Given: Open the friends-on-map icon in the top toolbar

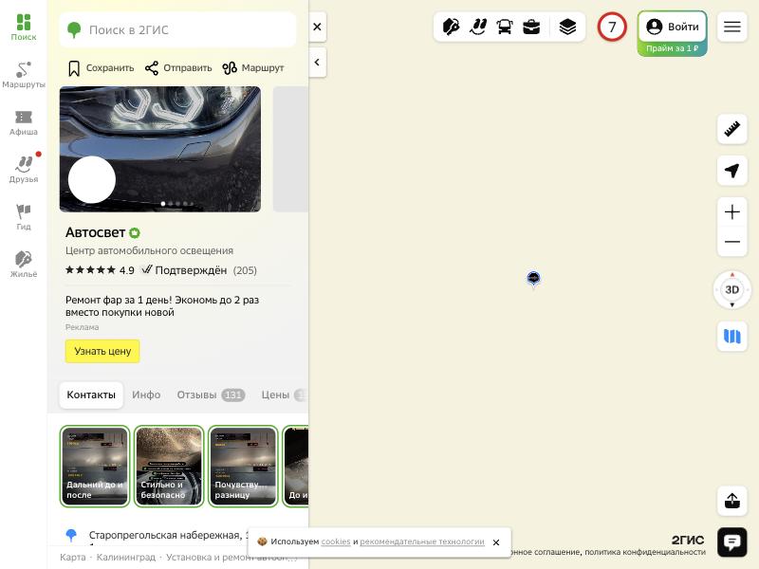Looking at the screenshot, I should tap(478, 27).
